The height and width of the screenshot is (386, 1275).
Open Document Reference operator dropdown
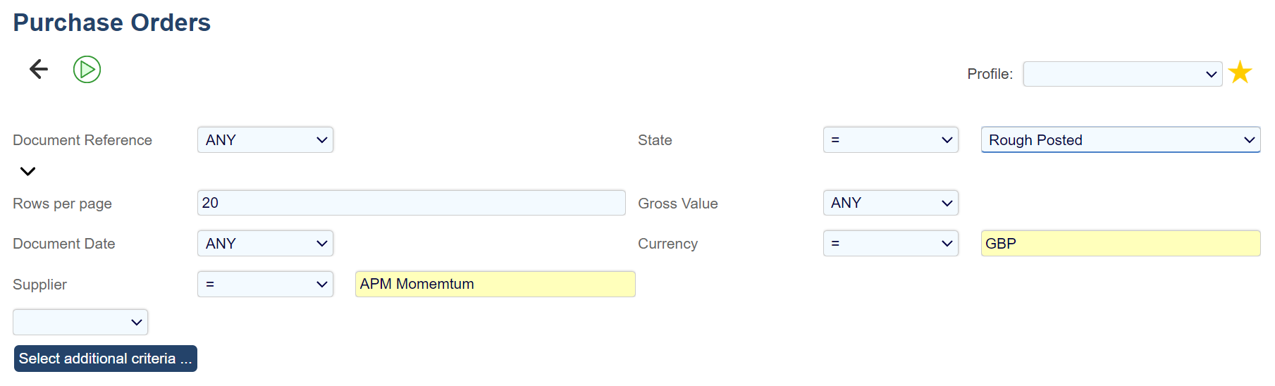(x=265, y=140)
